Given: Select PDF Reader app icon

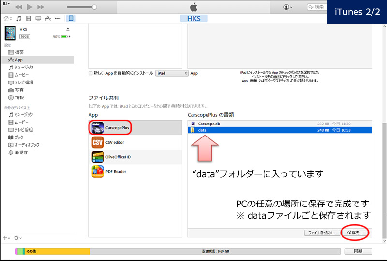Looking at the screenshot, I should [98, 172].
